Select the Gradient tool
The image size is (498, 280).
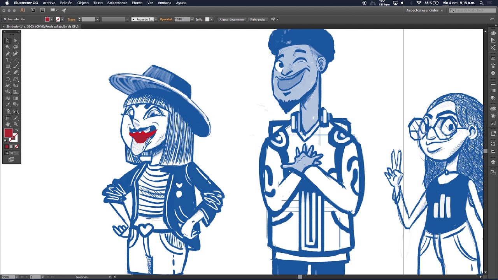point(16,98)
